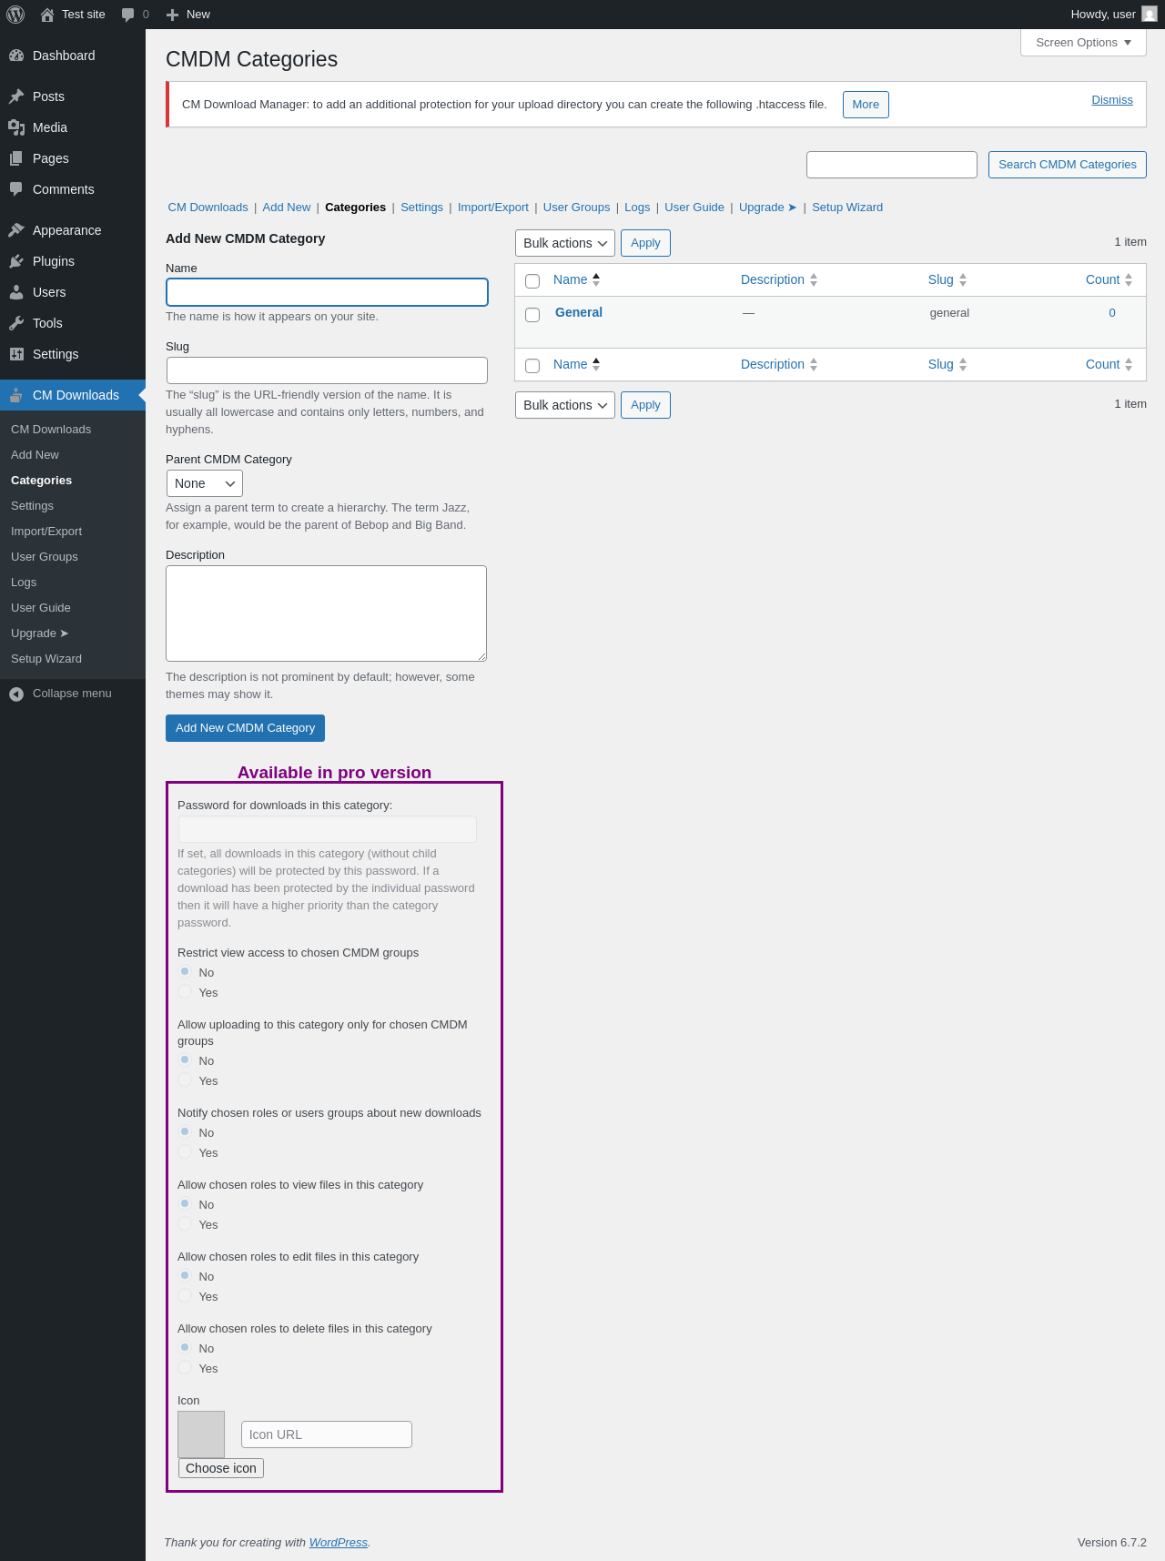Toggle the bottom table footer select-all checkbox
This screenshot has width=1165, height=1561.
532,366
